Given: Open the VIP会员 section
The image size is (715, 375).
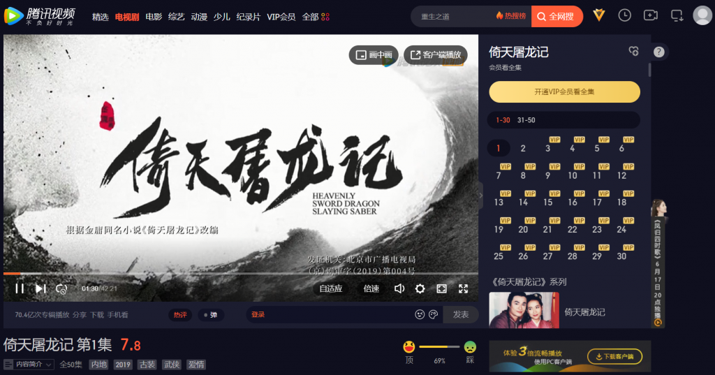Looking at the screenshot, I should point(281,17).
